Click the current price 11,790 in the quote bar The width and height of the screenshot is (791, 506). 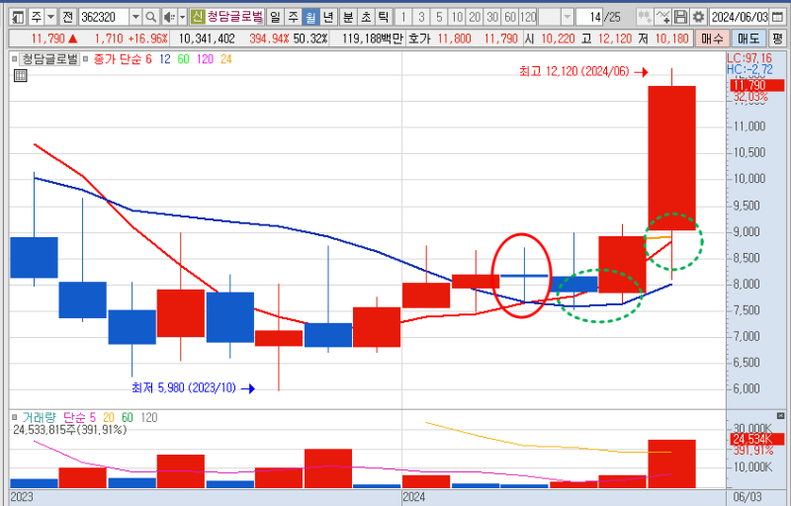[48, 39]
